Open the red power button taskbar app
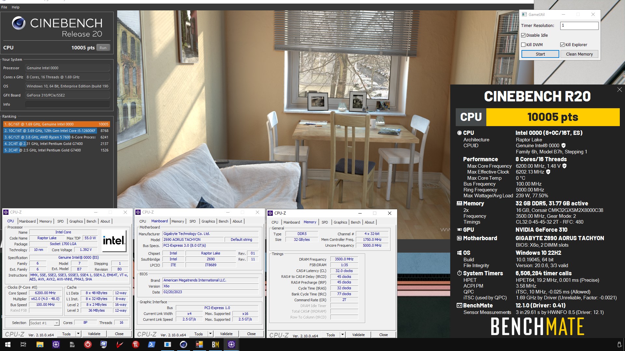 click(88, 344)
